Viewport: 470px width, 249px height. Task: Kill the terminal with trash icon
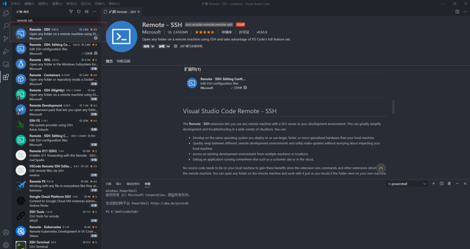[x=450, y=183]
